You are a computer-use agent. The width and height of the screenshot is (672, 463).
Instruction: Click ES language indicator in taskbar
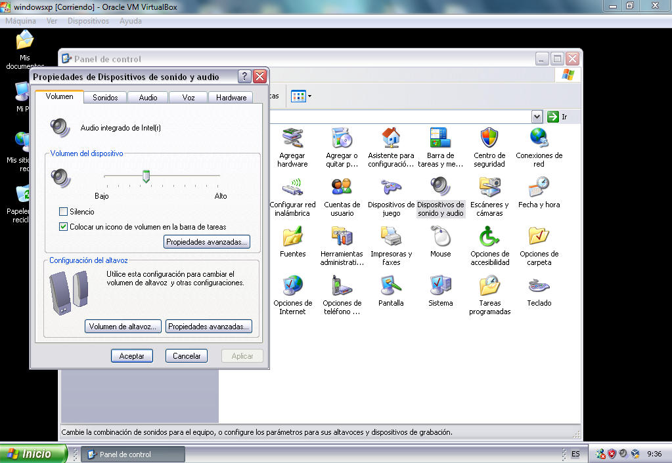(x=575, y=454)
